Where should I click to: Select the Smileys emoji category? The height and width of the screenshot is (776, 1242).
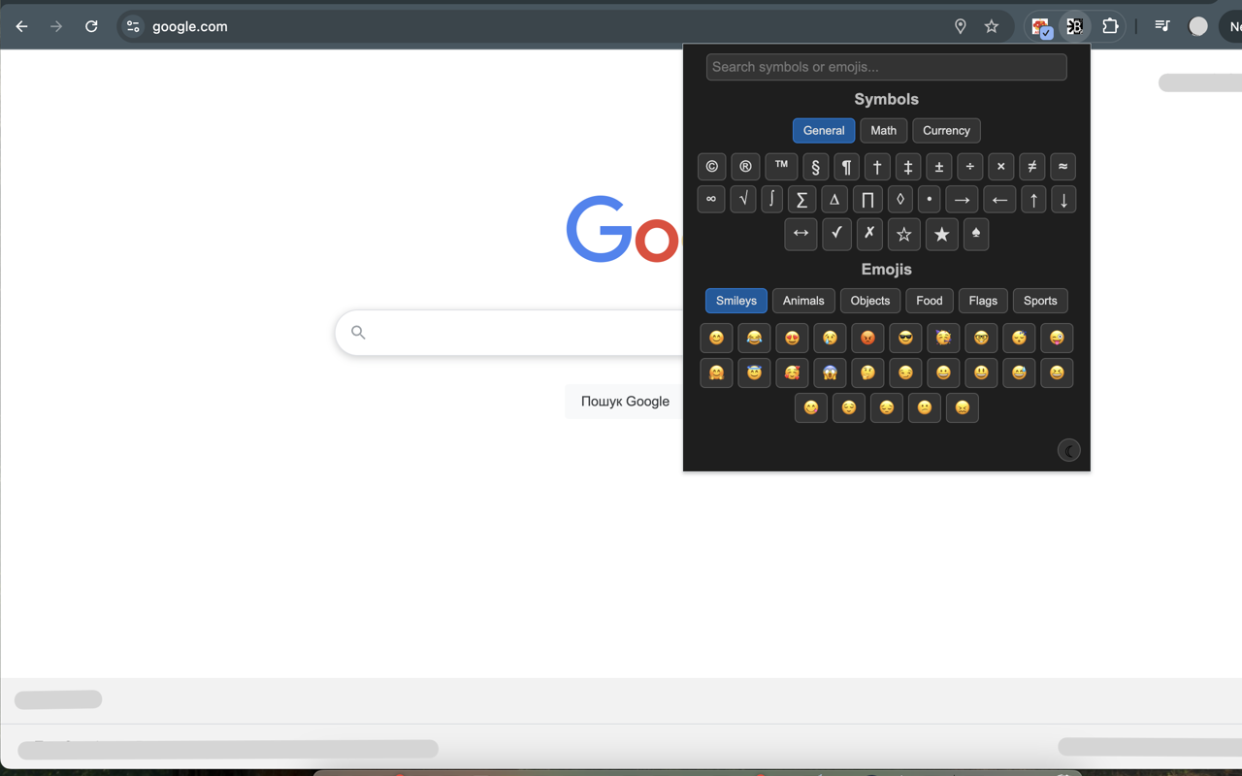(x=736, y=301)
